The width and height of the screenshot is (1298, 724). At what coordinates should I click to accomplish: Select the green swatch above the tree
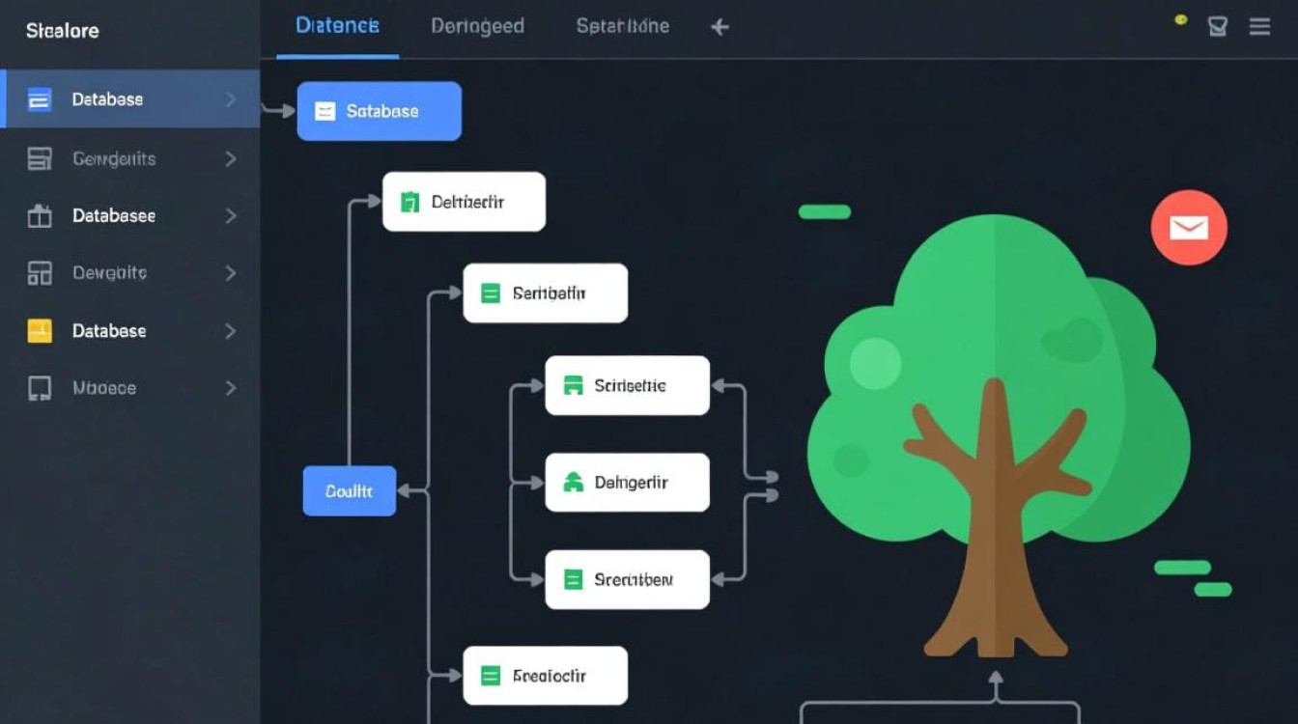824,212
